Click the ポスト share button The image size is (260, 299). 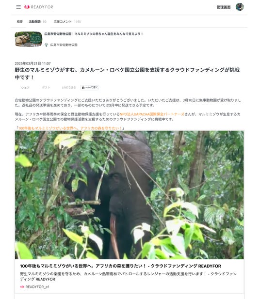click(46, 88)
